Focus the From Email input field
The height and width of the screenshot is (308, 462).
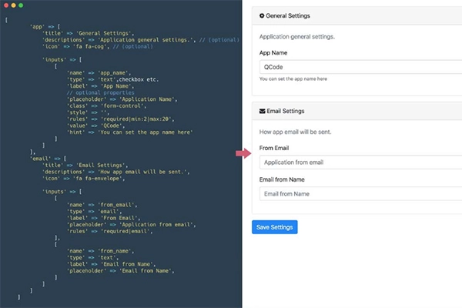[360, 162]
